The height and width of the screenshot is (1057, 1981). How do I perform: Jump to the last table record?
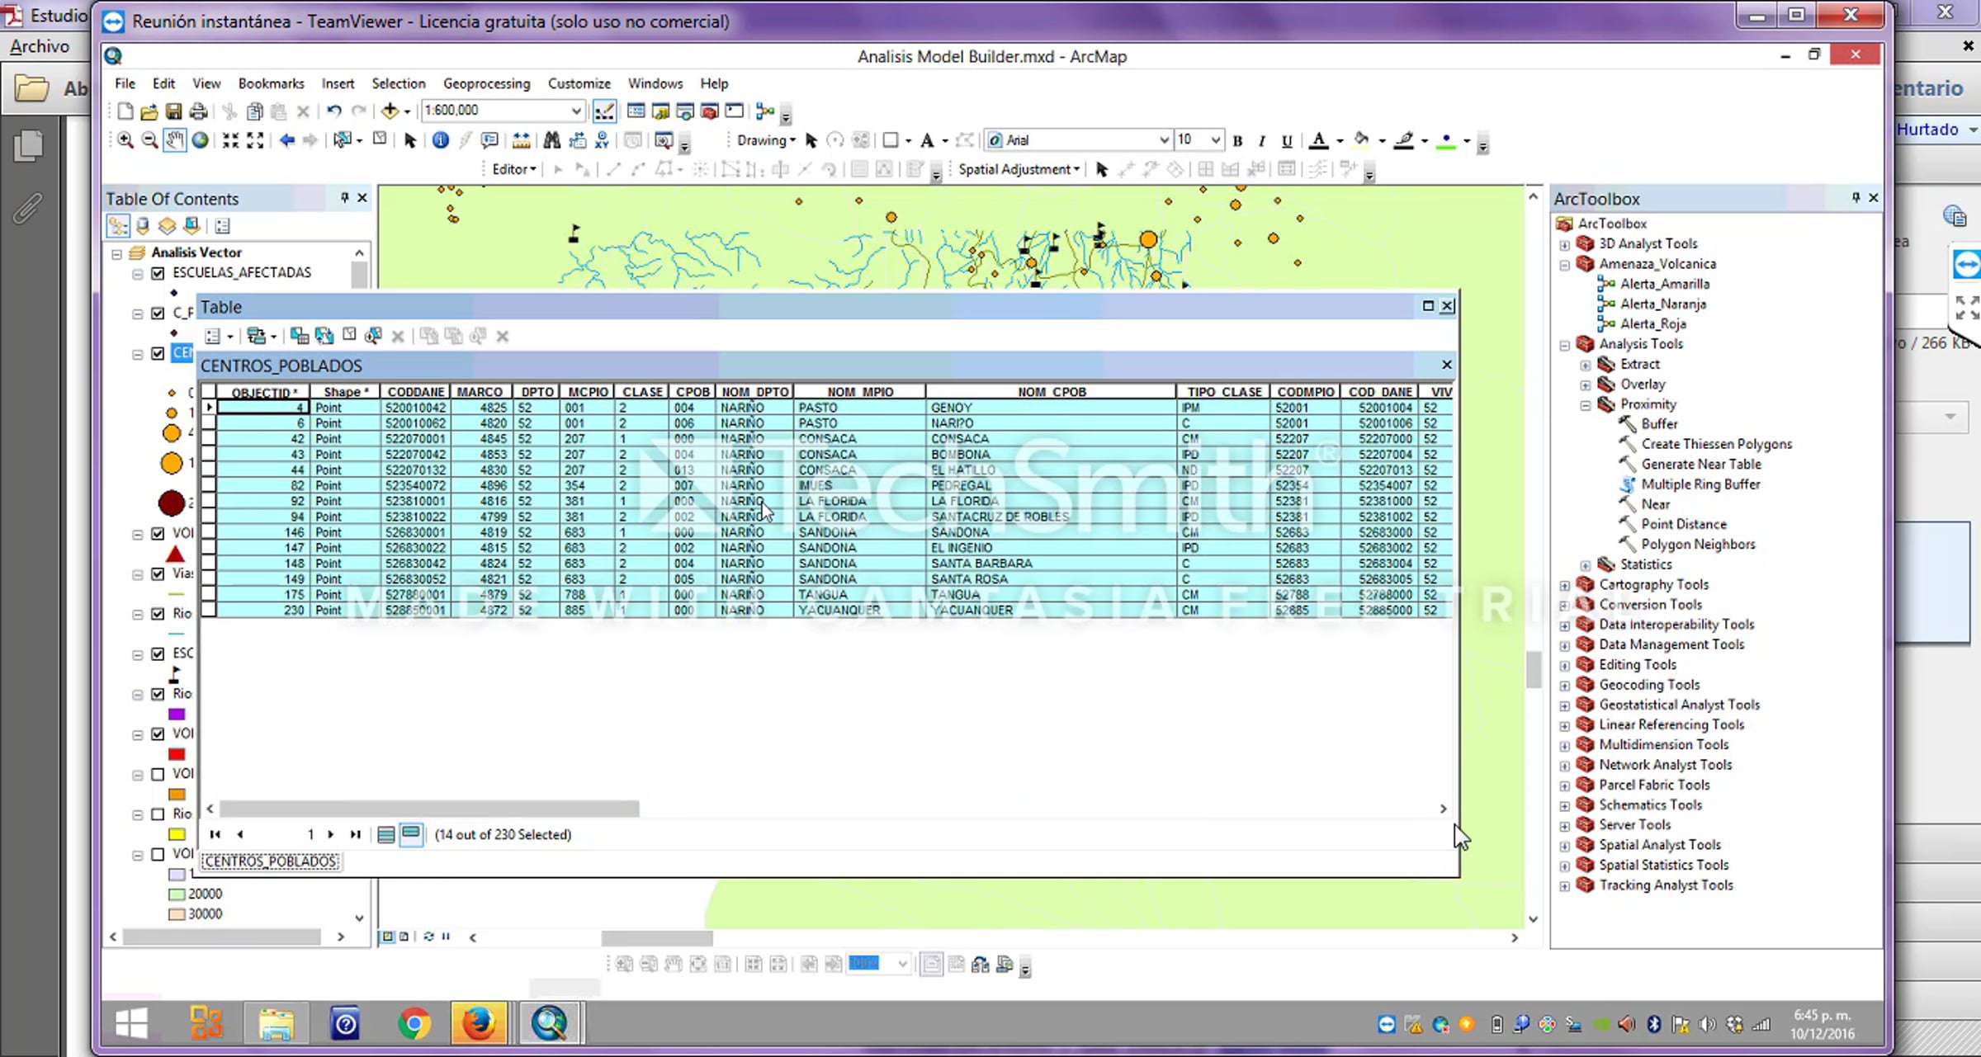[x=355, y=835]
